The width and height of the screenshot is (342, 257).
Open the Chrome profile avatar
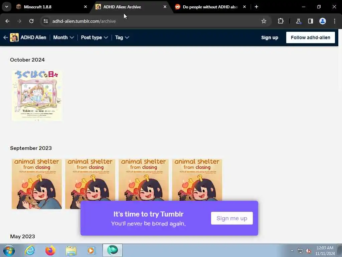[x=322, y=21]
